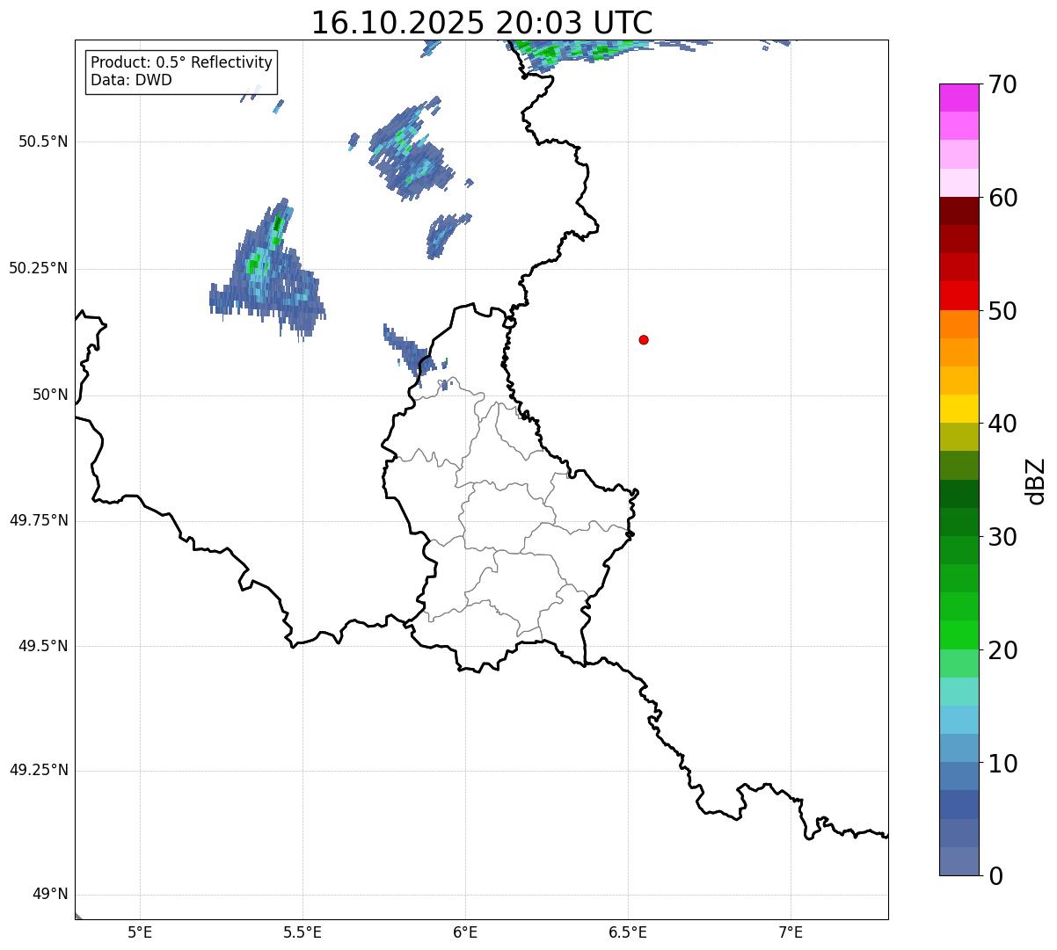Viewport: 1057px width, 950px height.
Task: Select the 5°E longitude tick label
Action: [140, 932]
